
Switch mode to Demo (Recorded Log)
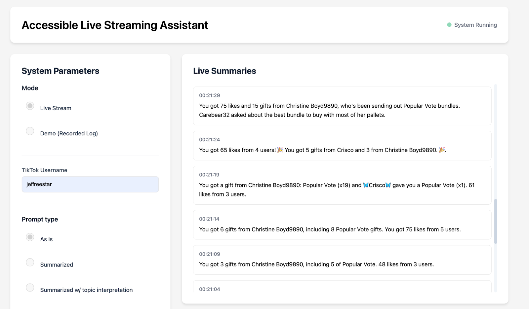30,131
